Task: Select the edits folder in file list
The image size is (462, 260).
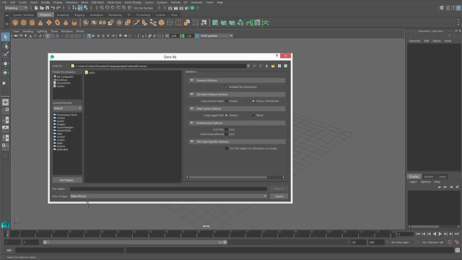Action: point(90,72)
